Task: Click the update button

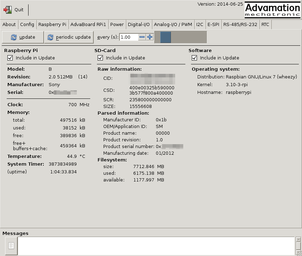Action: pos(23,37)
